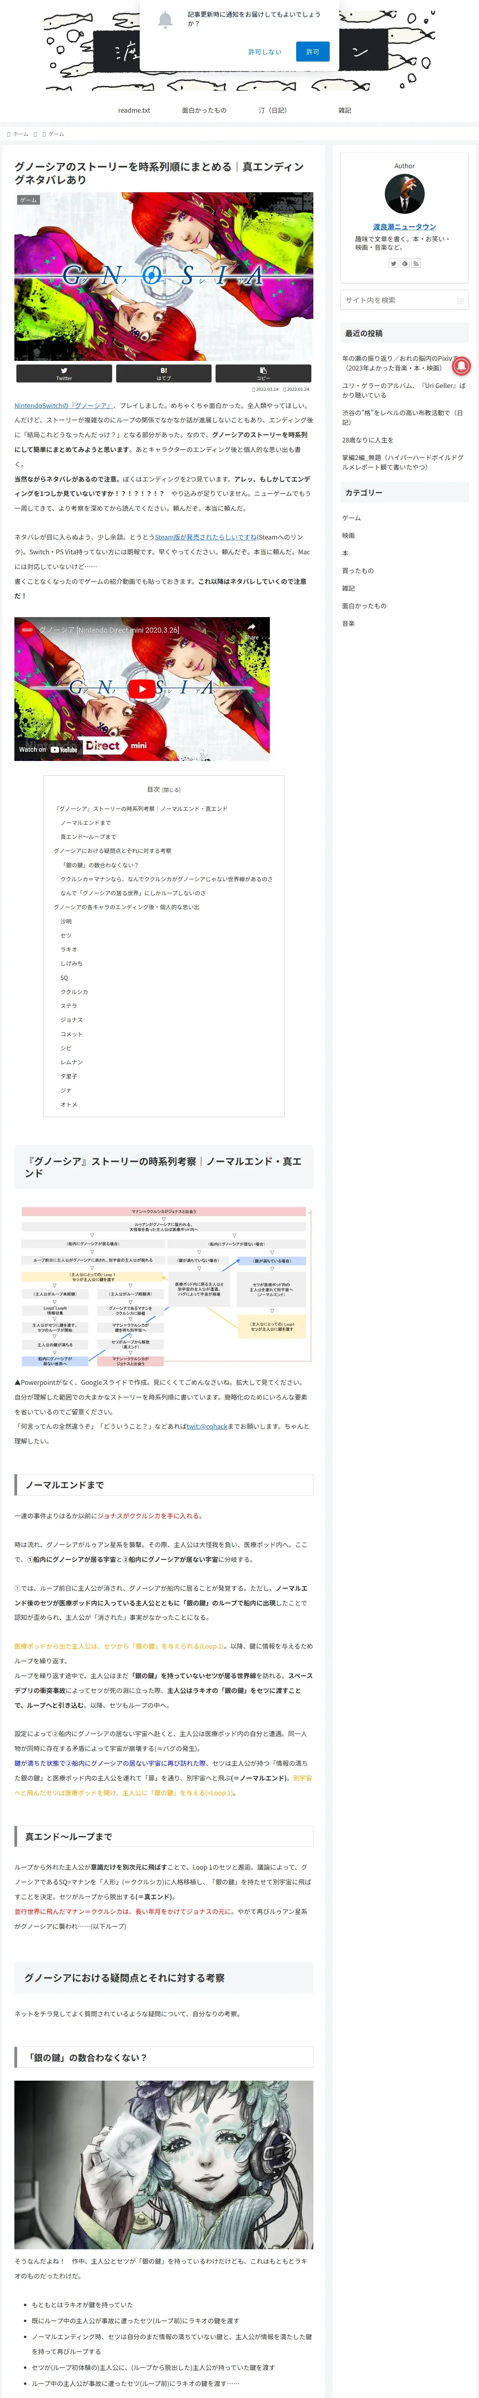Open Steam版が発売されたらしいですね link

(206, 537)
